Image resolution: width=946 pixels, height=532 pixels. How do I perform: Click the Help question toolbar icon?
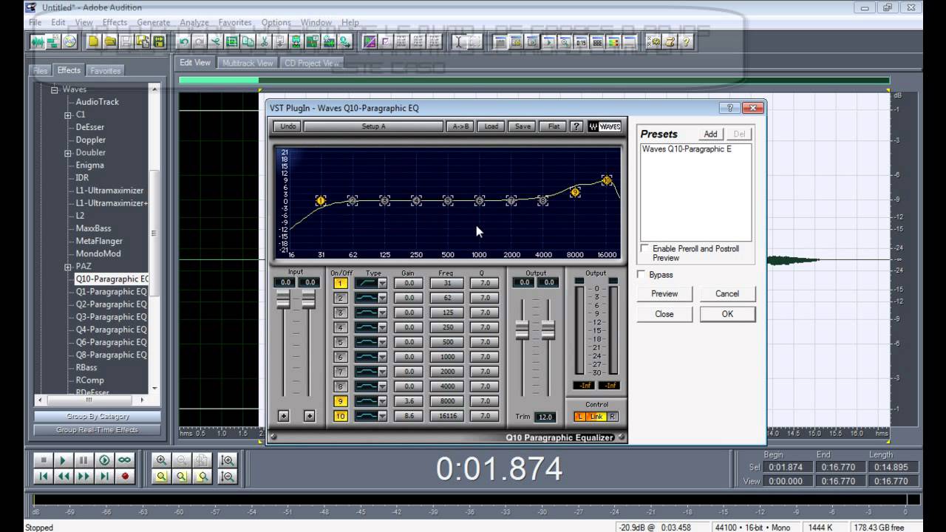(687, 42)
